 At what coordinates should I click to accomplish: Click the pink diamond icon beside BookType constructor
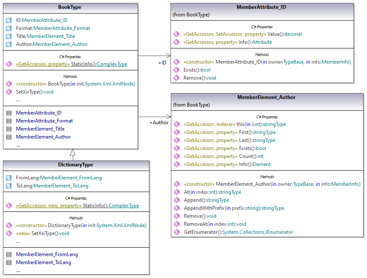tap(9, 84)
